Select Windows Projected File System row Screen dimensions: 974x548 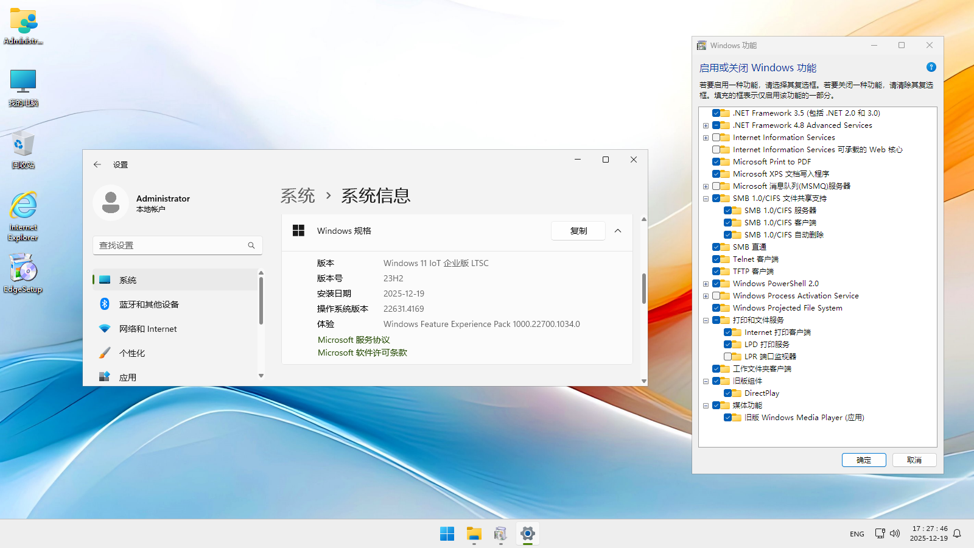tap(787, 308)
